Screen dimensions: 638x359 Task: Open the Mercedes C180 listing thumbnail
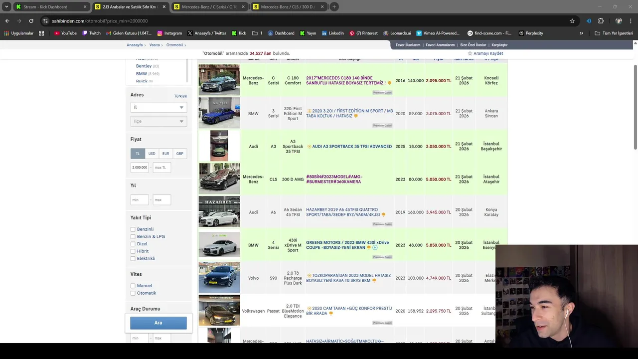coord(219,80)
